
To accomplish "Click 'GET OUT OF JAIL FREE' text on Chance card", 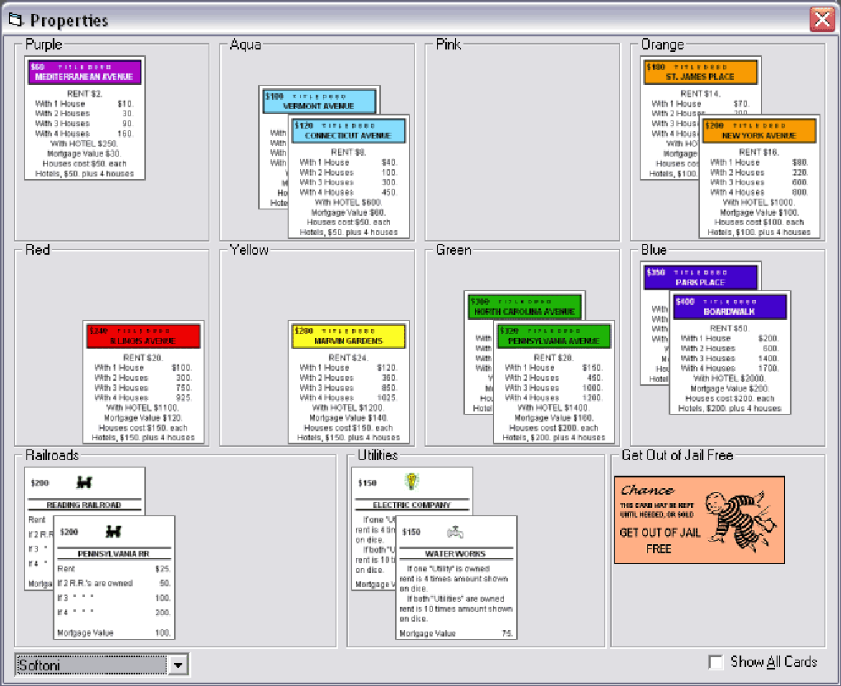I will [x=660, y=541].
